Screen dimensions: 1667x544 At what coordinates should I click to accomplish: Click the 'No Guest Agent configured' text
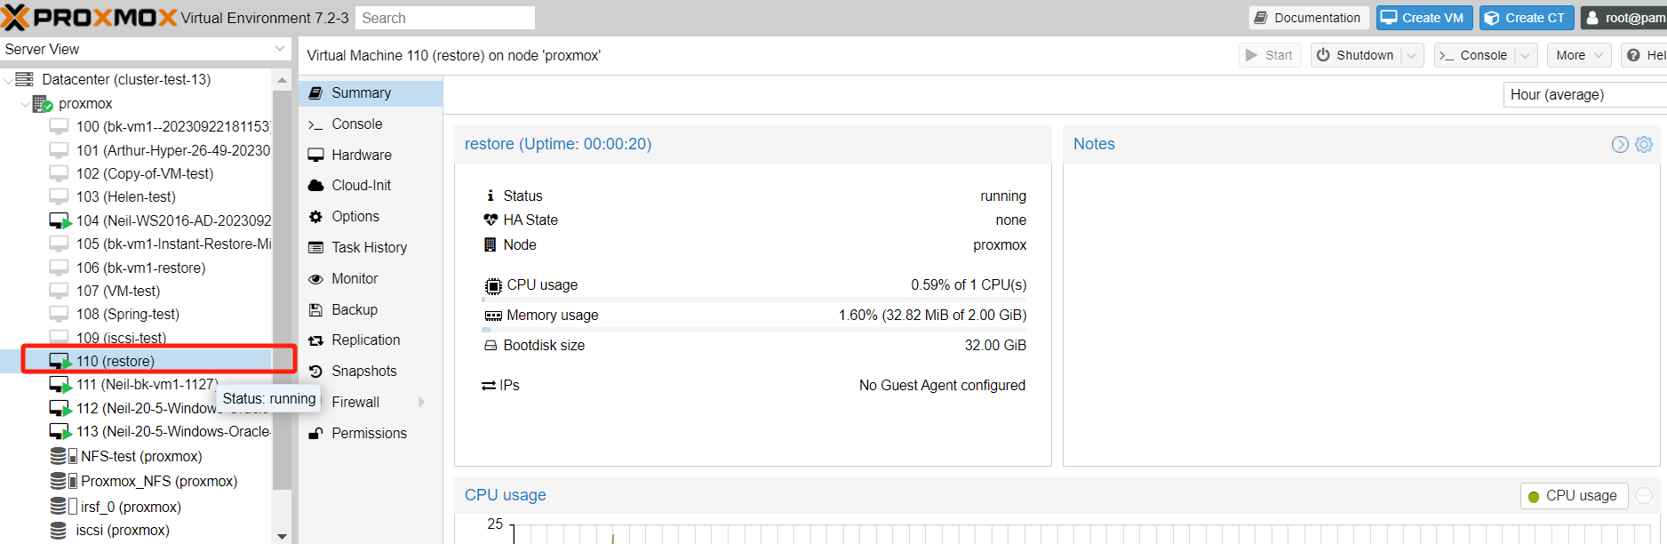[x=942, y=385]
